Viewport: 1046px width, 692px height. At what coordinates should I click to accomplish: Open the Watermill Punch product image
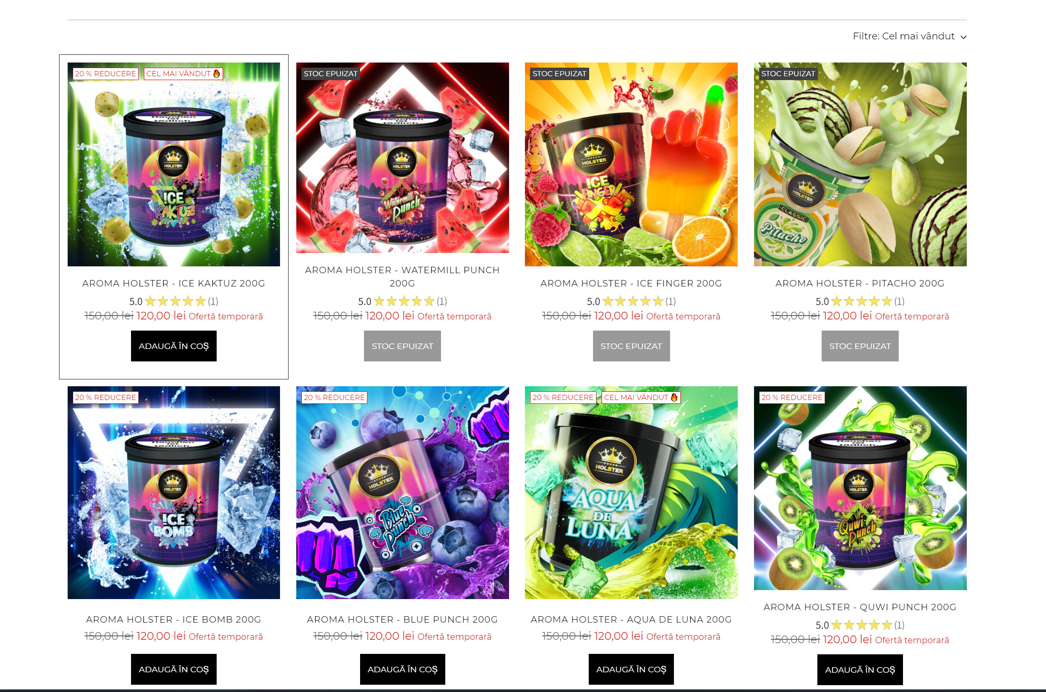pyautogui.click(x=402, y=158)
